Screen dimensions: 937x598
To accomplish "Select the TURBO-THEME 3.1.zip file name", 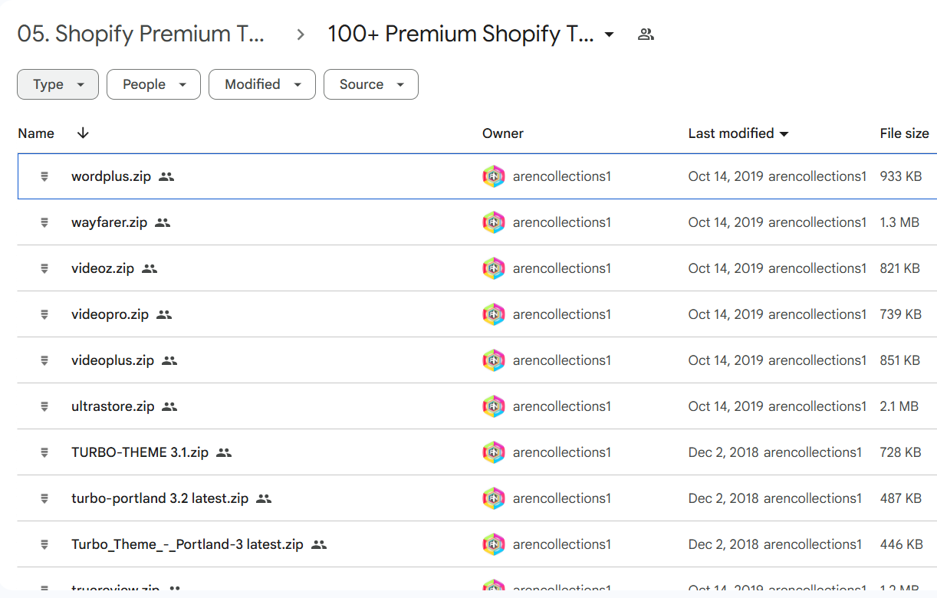I will pyautogui.click(x=140, y=452).
